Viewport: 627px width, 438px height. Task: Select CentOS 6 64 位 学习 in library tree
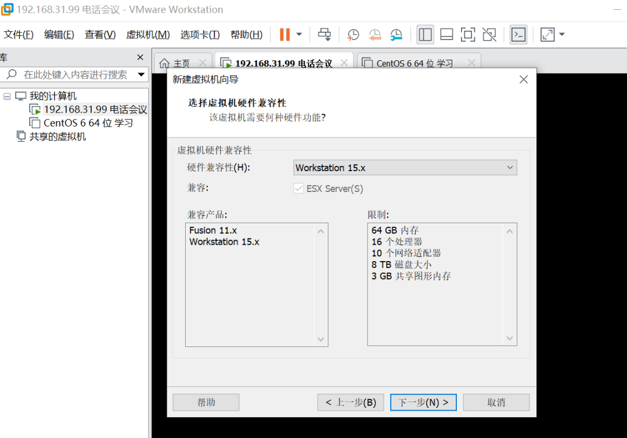coord(88,123)
